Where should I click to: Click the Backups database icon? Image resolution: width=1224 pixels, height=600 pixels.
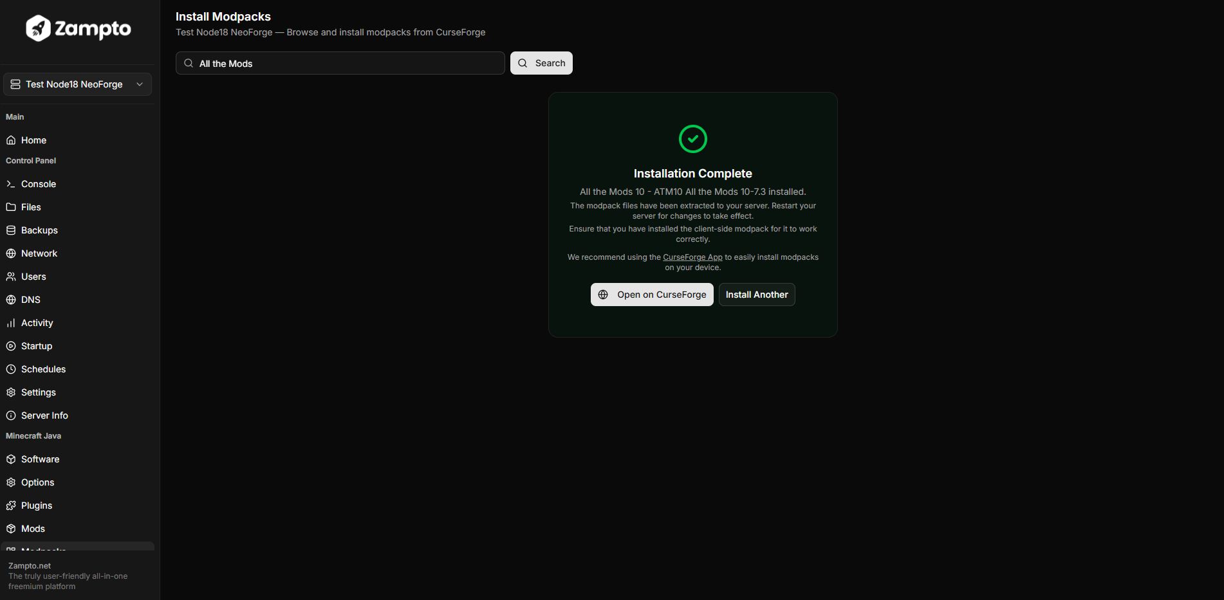11,230
